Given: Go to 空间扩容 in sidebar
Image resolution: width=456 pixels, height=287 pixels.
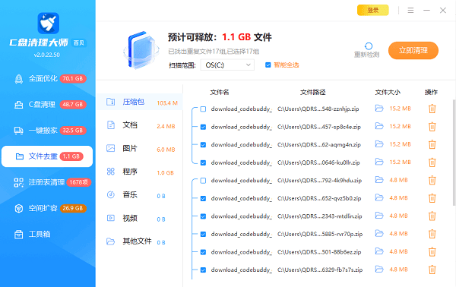Looking at the screenshot, I should pyautogui.click(x=47, y=208).
